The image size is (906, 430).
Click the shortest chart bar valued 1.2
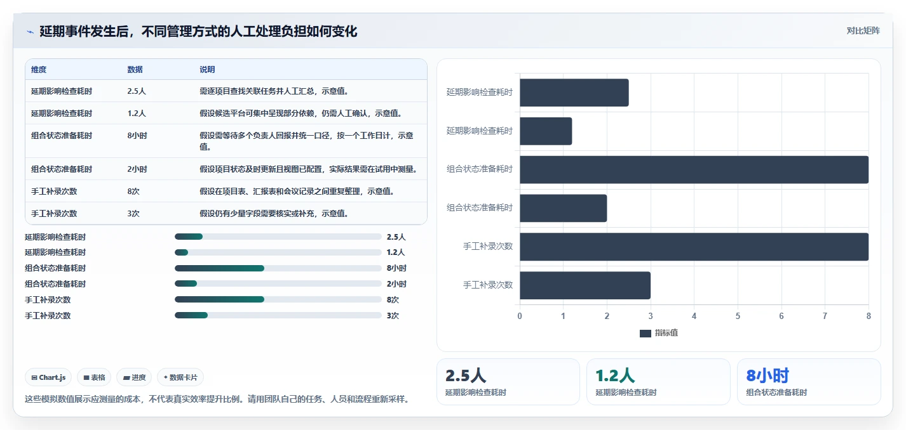tap(546, 131)
